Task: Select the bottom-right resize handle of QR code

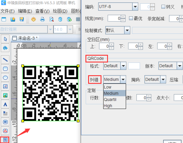Action: pos(78,121)
